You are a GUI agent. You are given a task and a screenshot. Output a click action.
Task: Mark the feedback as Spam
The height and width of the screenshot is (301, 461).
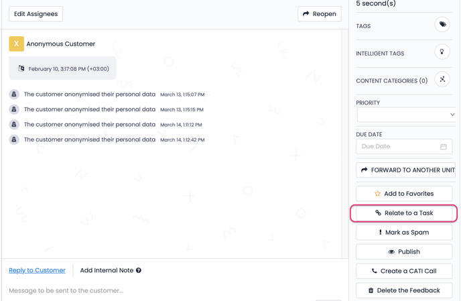click(404, 233)
